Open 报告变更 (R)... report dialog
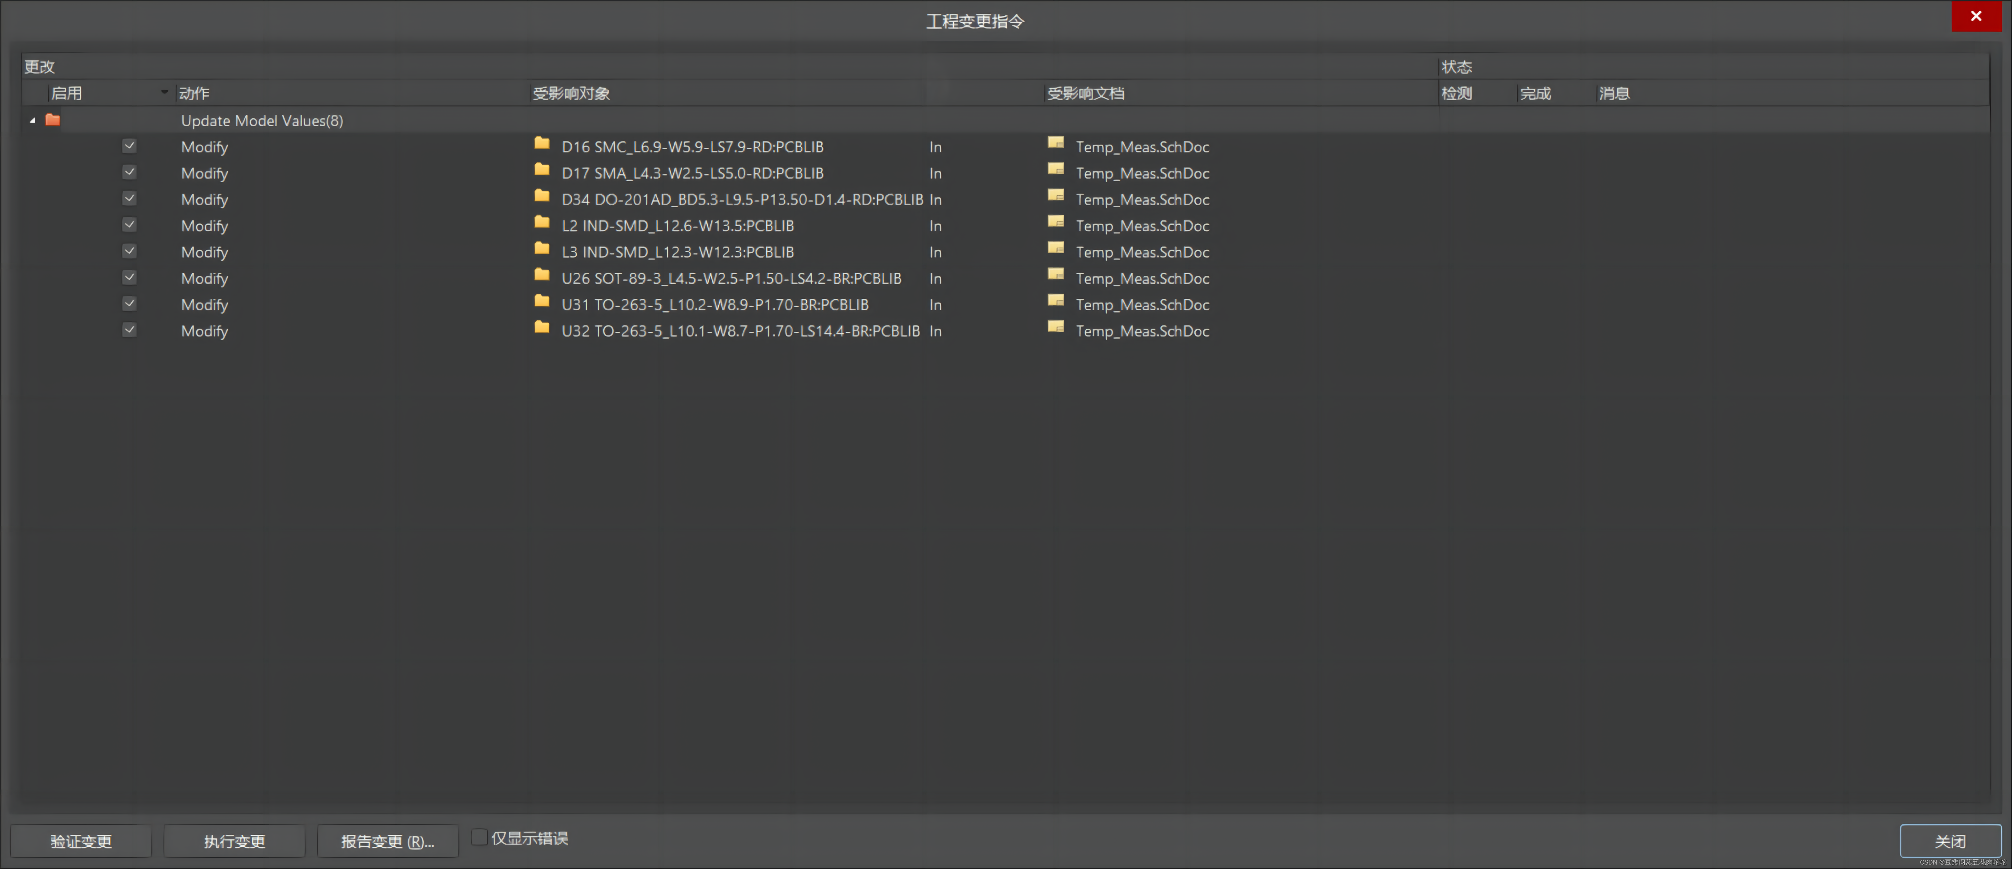 387,841
